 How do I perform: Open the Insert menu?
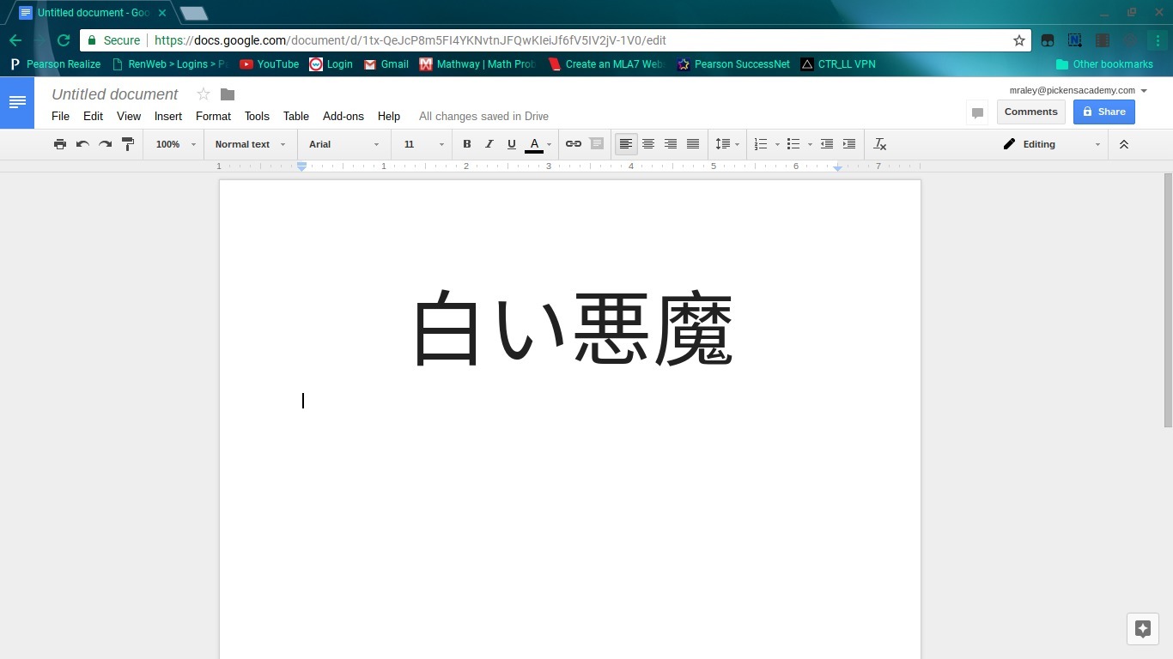[x=167, y=116]
